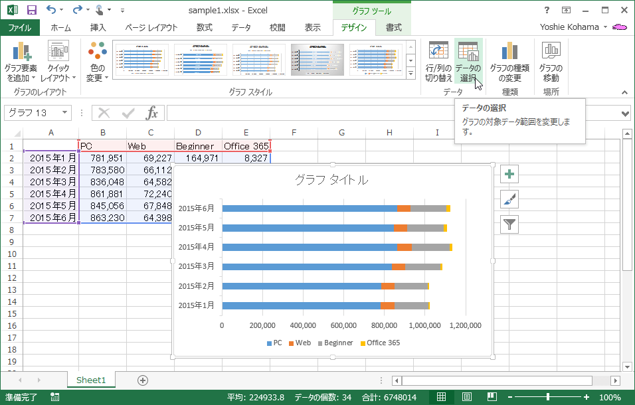
Task: Switch to ページレイアウト tab
Action: pyautogui.click(x=151, y=27)
